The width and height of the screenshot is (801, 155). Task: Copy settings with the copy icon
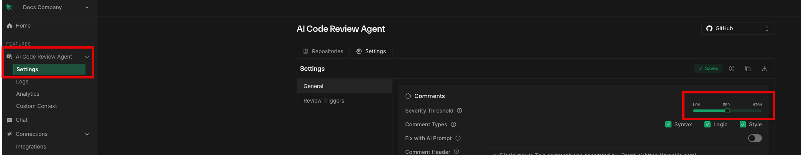[748, 69]
